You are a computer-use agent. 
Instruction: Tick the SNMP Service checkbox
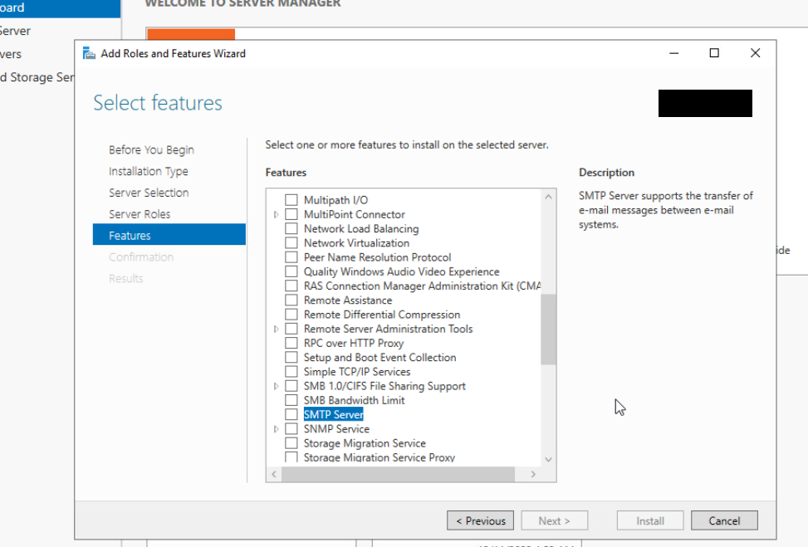click(291, 428)
